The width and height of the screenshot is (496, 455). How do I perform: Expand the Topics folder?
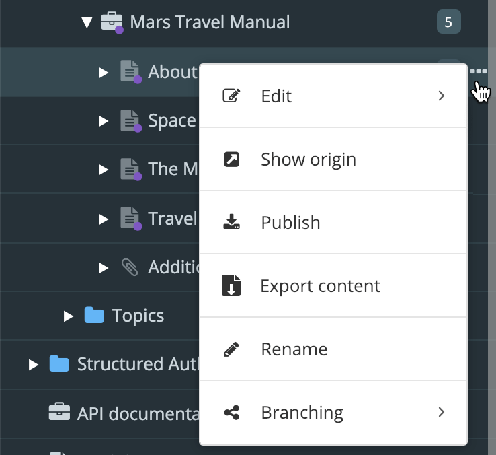click(x=68, y=316)
